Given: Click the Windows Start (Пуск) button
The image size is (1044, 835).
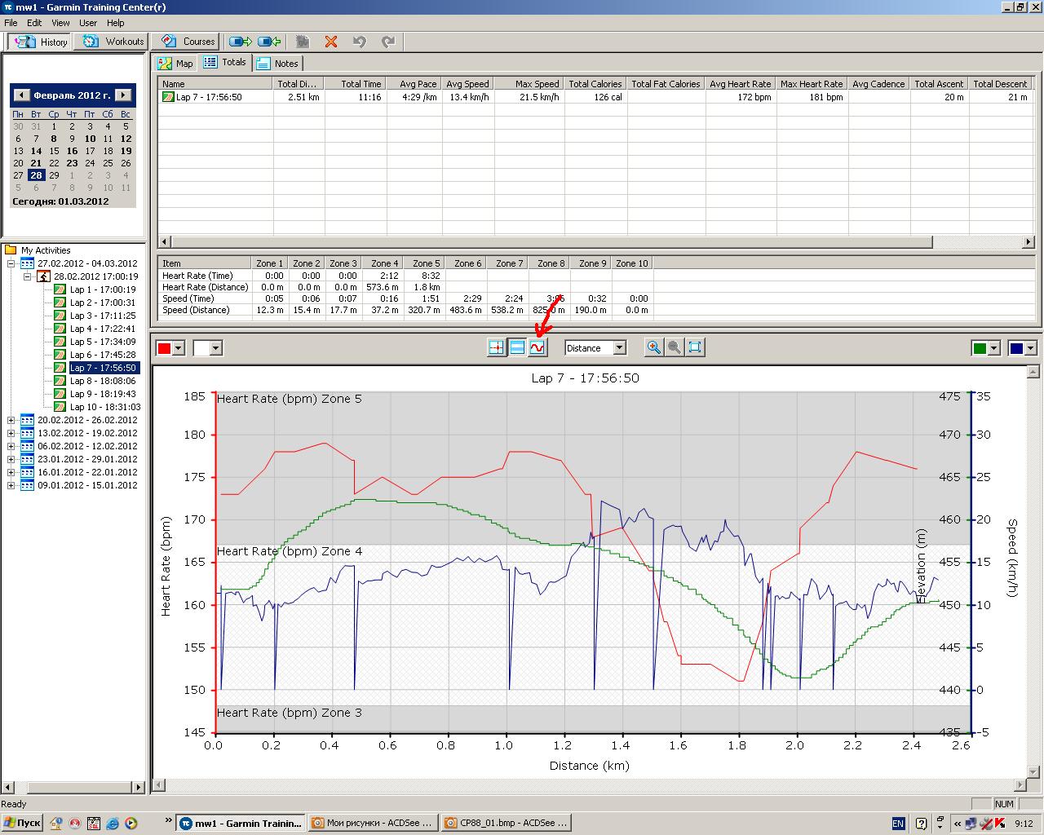Looking at the screenshot, I should click(23, 823).
